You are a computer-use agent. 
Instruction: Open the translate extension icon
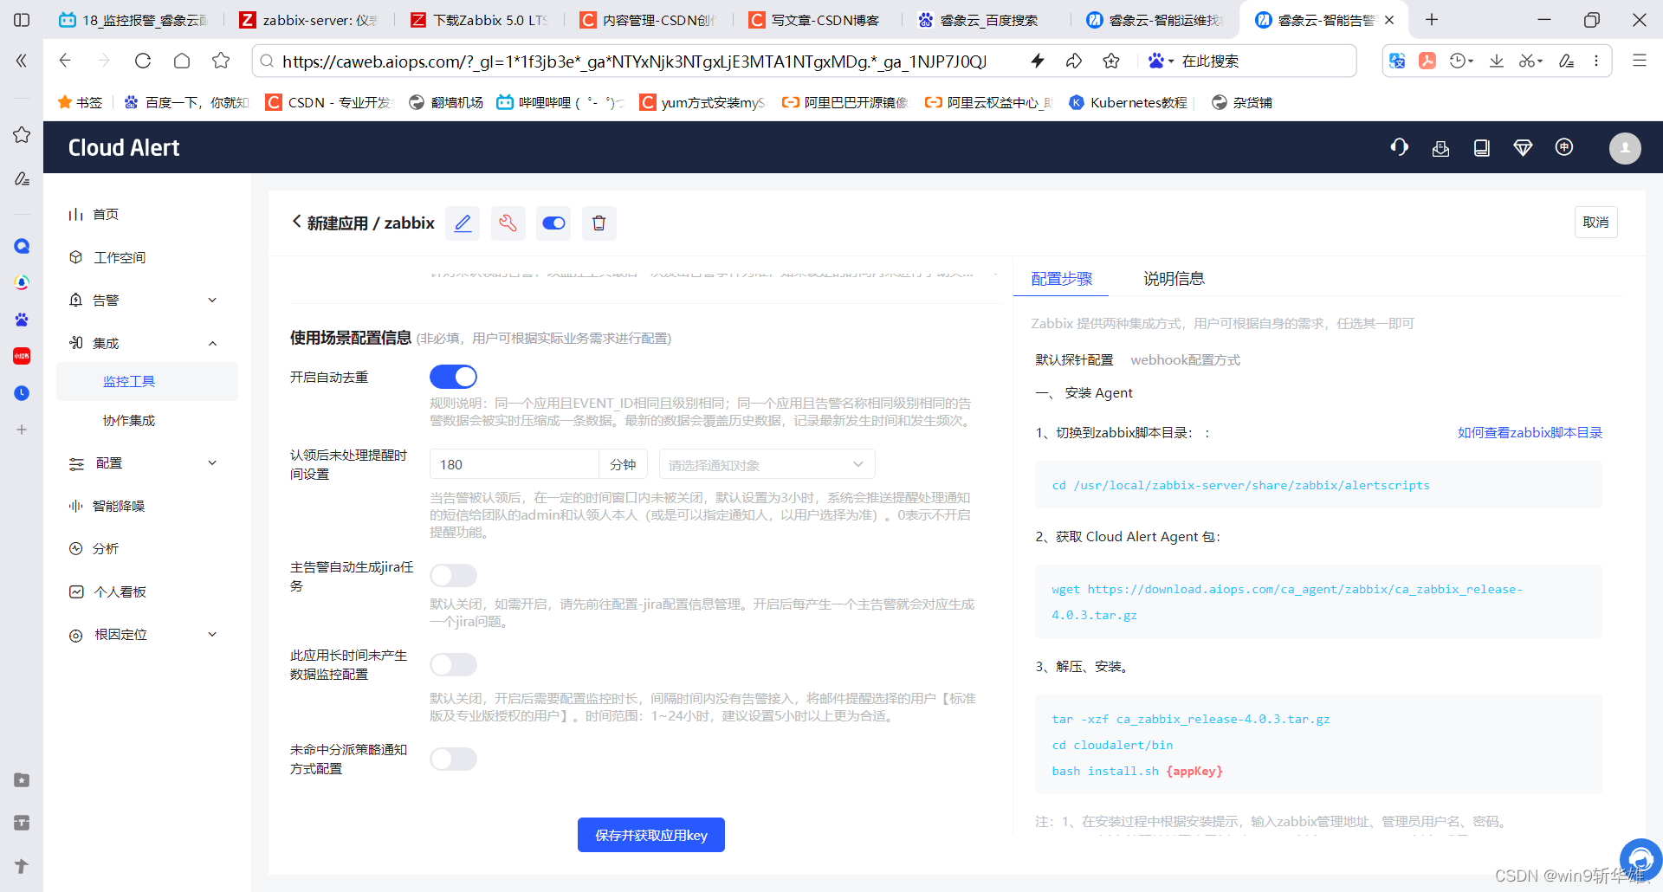click(x=1397, y=61)
